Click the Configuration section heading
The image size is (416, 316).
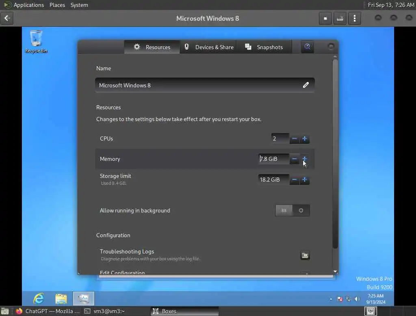tap(113, 235)
